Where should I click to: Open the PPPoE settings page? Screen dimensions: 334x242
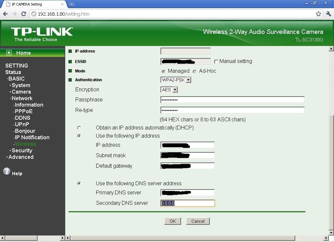point(23,111)
